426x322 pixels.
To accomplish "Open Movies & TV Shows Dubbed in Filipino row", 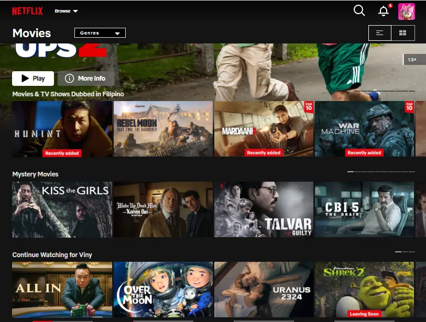I will tap(68, 94).
